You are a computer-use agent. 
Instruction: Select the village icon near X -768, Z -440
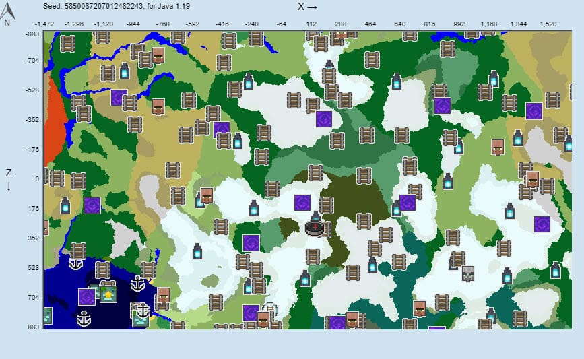pyautogui.click(x=158, y=106)
